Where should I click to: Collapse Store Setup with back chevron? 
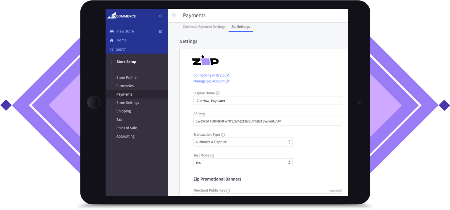coord(111,62)
